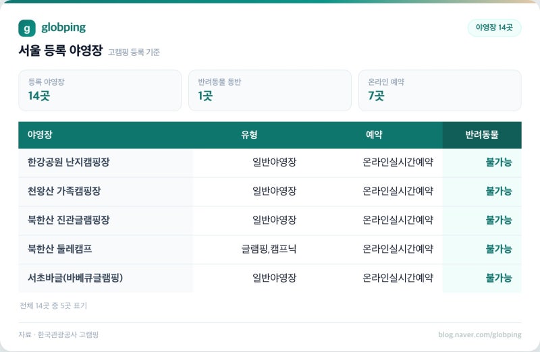
Task: Select 북한산 둘레캠프 row name
Action: coord(59,249)
